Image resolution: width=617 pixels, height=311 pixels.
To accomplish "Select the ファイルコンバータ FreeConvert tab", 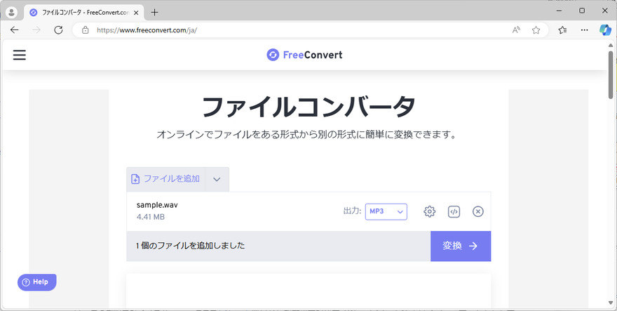I will [83, 12].
